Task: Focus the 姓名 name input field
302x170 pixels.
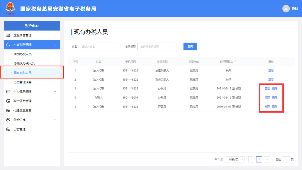Action: coord(98,46)
